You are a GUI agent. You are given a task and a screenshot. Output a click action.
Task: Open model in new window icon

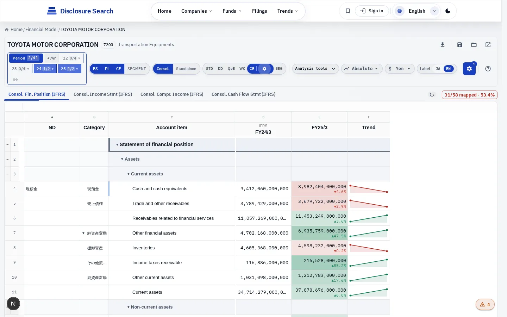click(x=488, y=45)
